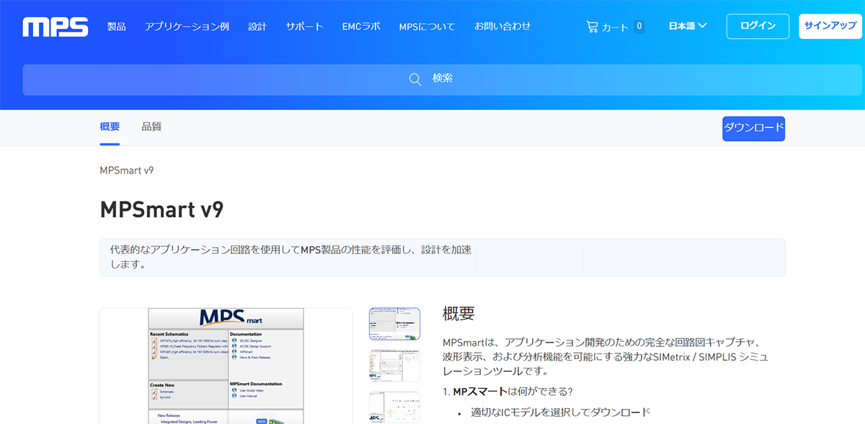Open the 製品 menu
This screenshot has height=424, width=865.
coord(117,27)
